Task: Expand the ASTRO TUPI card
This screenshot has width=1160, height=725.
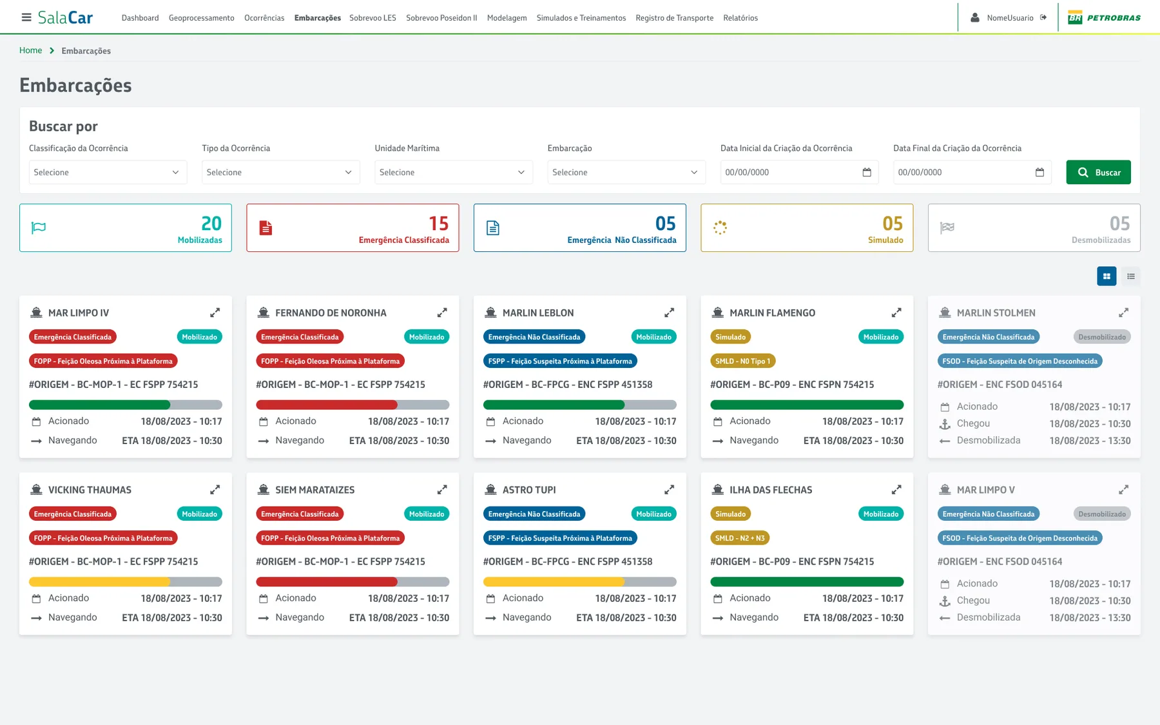Action: (670, 490)
